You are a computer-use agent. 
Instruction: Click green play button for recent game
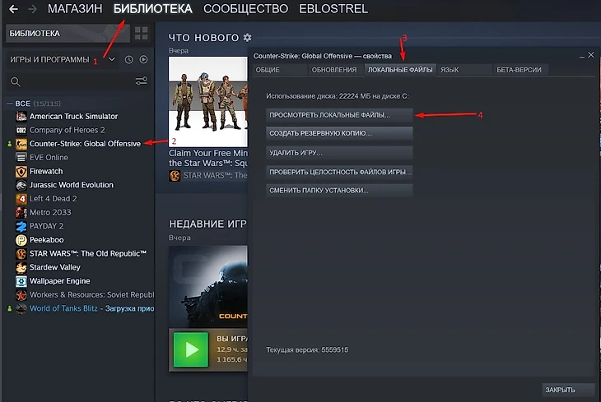tap(191, 349)
